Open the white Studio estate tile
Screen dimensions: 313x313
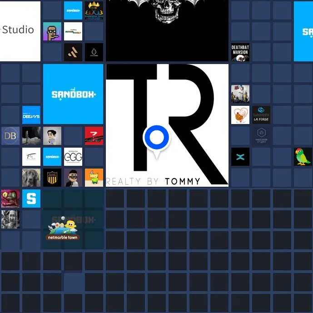point(20,31)
